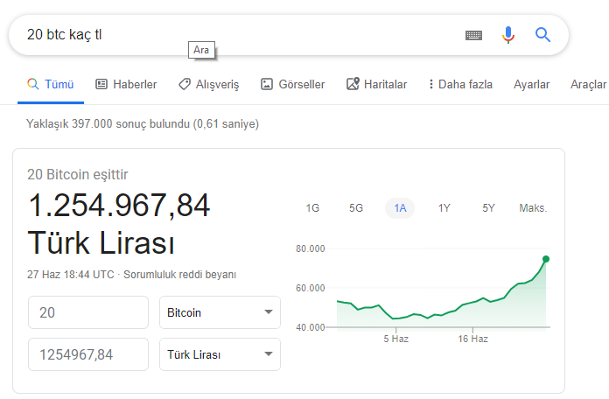Show the Maks. chart range
This screenshot has width=609, height=399.
533,208
